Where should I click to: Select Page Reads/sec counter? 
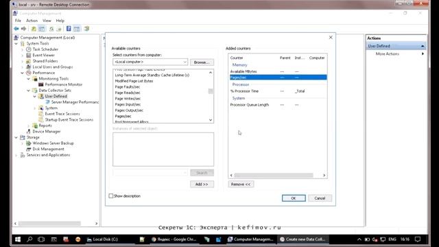pyautogui.click(x=128, y=93)
